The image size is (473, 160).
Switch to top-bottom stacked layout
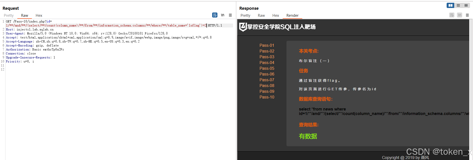[x=458, y=5]
